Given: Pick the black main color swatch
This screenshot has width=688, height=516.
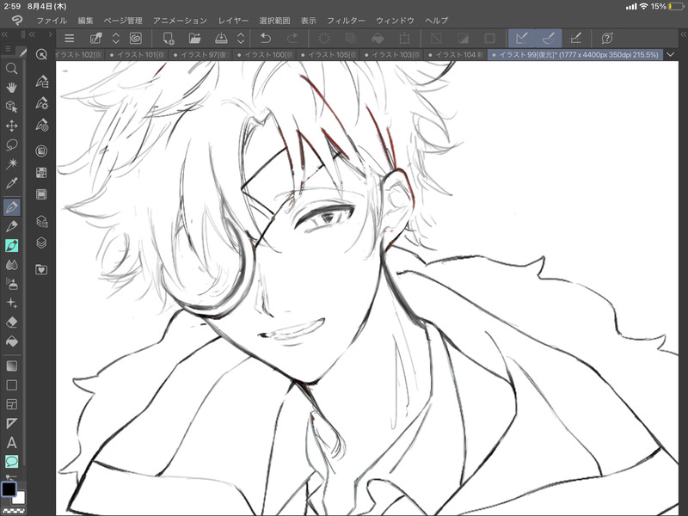Looking at the screenshot, I should [9, 488].
